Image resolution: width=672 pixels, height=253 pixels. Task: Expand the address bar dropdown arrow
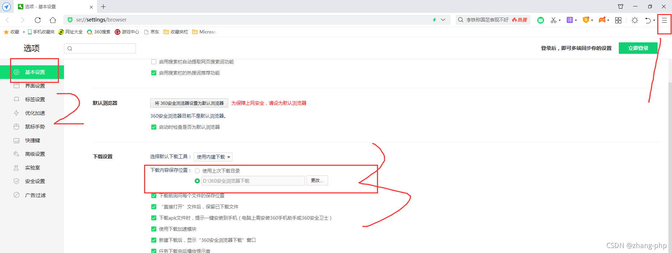click(443, 20)
